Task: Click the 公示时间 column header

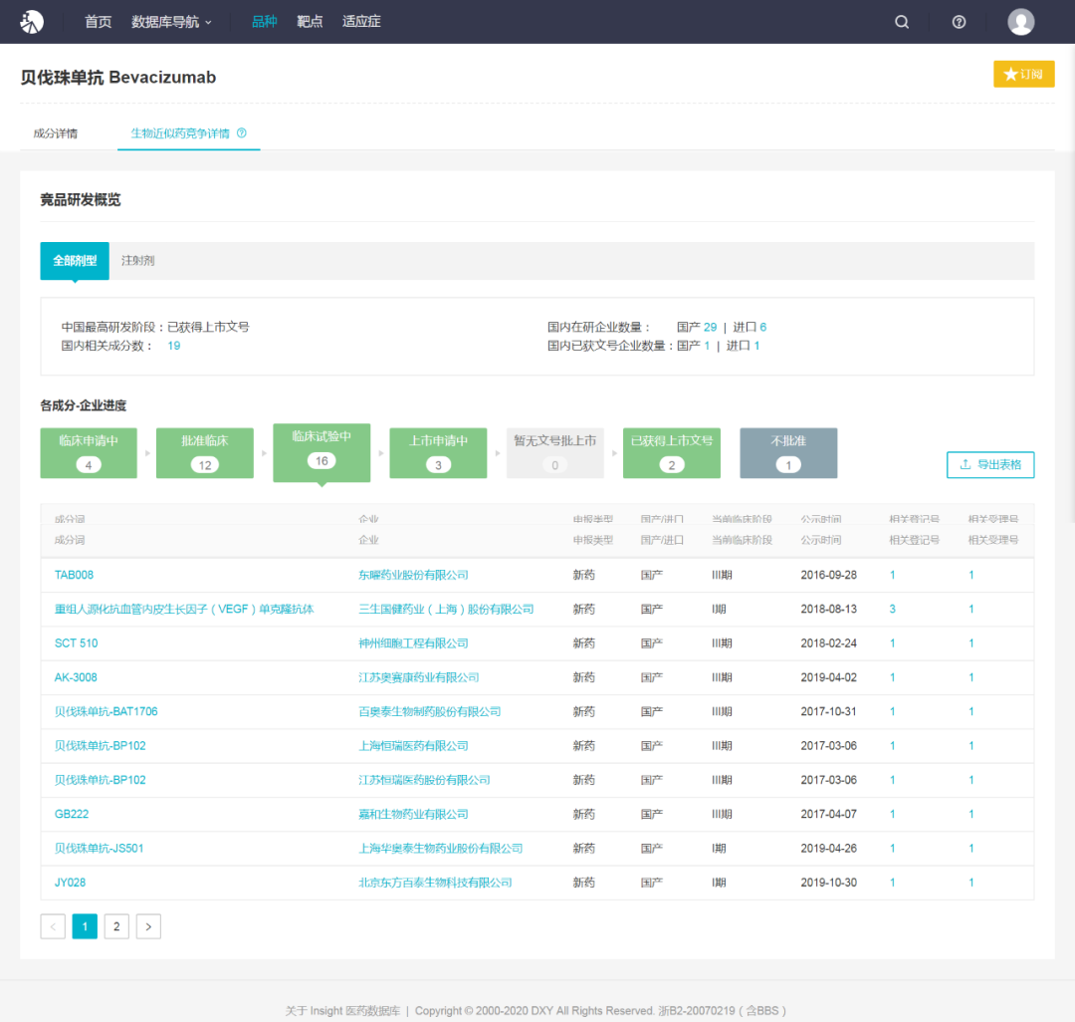Action: pyautogui.click(x=820, y=540)
